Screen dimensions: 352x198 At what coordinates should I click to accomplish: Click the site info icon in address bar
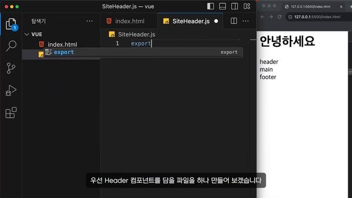290,17
